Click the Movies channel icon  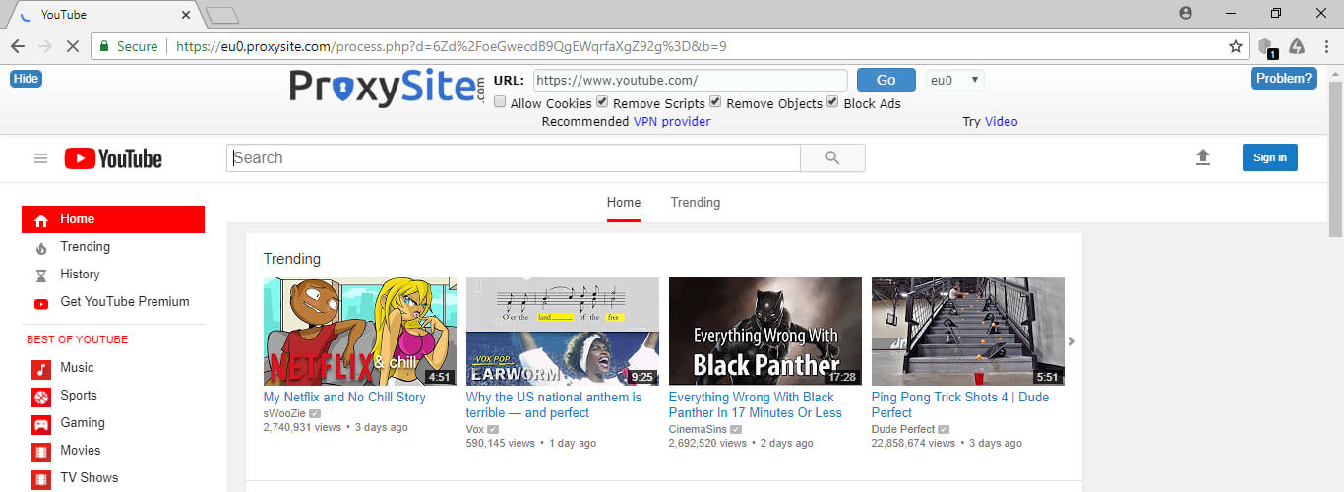pyautogui.click(x=41, y=452)
